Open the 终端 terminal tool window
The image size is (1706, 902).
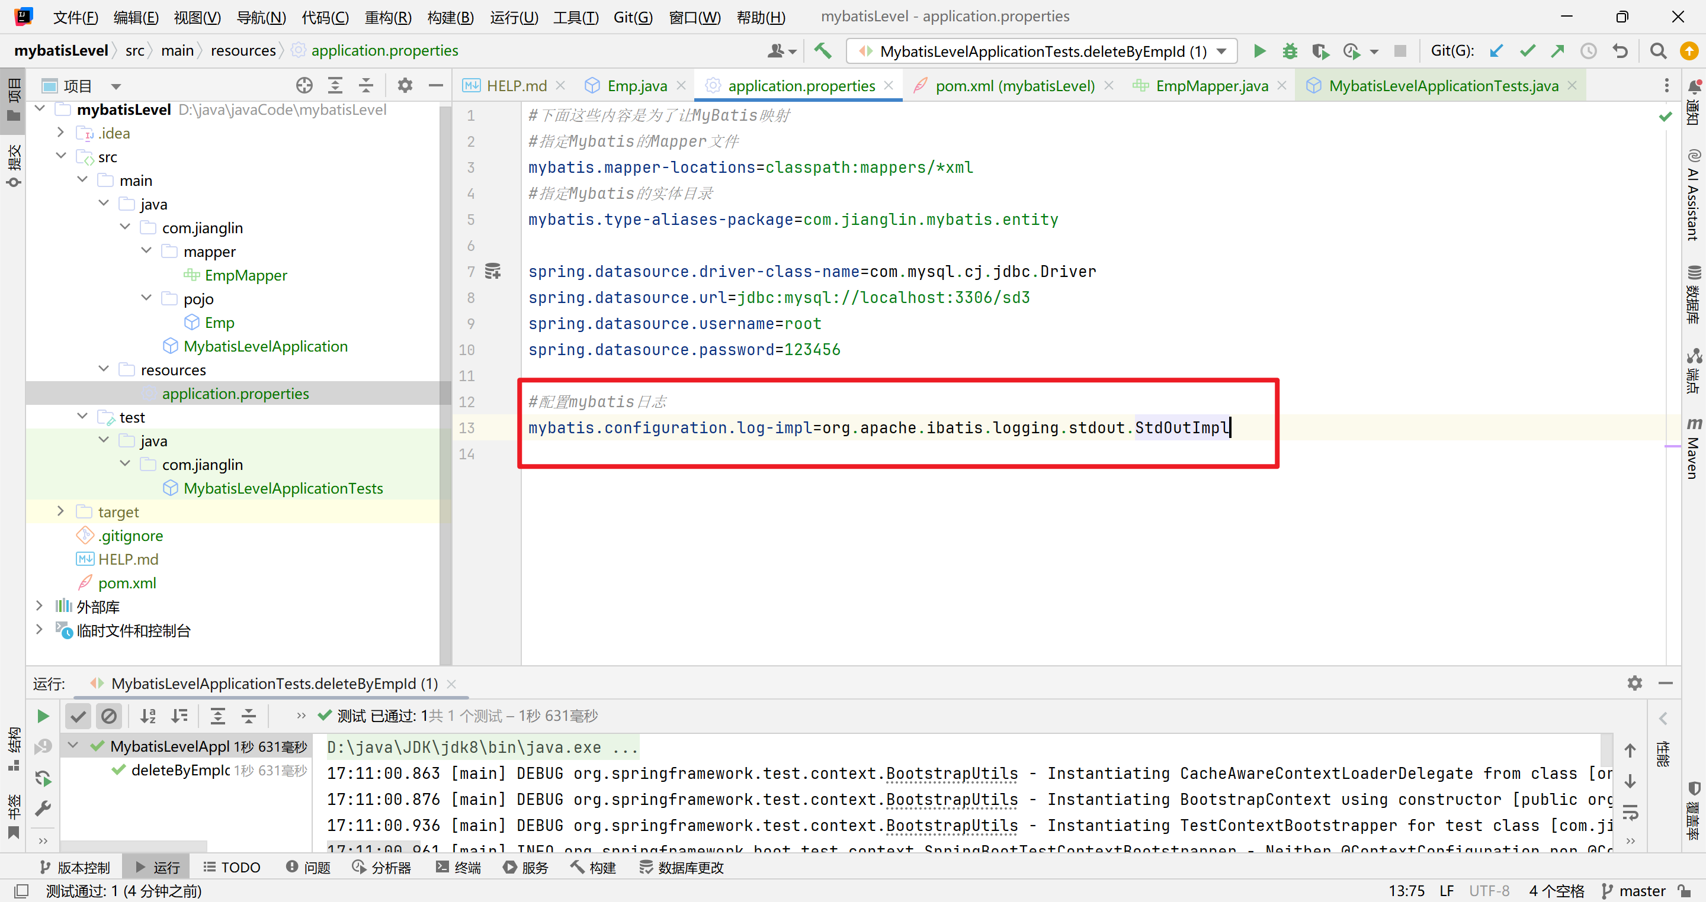[458, 867]
